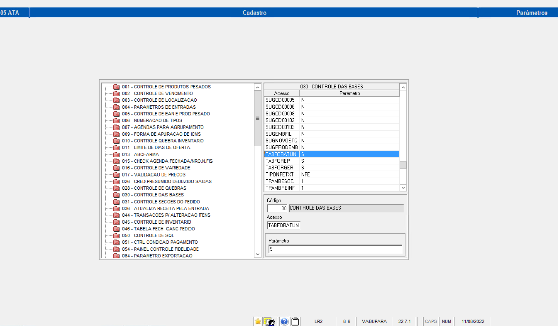Click the NFE value of TIPONFETXT

[x=305, y=174]
